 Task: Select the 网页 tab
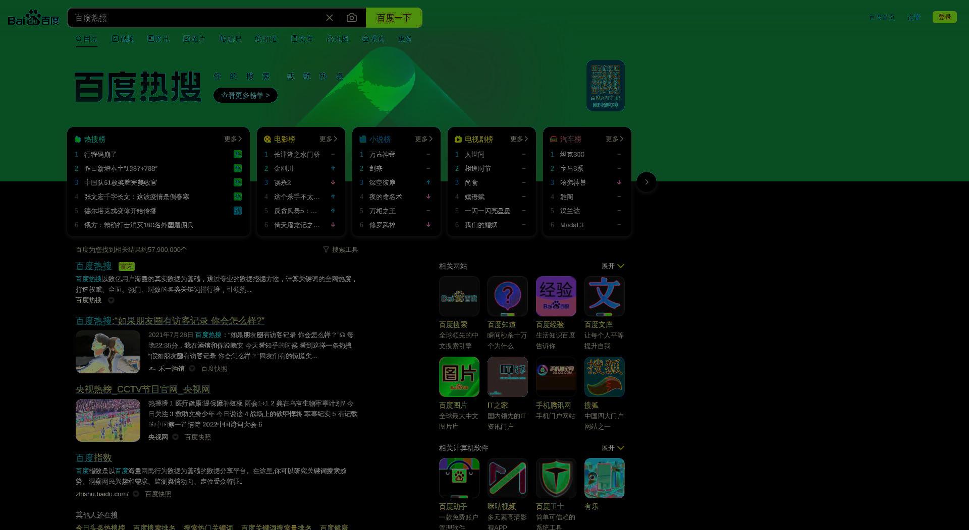point(86,39)
